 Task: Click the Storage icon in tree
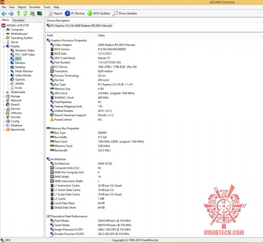tap(8, 96)
